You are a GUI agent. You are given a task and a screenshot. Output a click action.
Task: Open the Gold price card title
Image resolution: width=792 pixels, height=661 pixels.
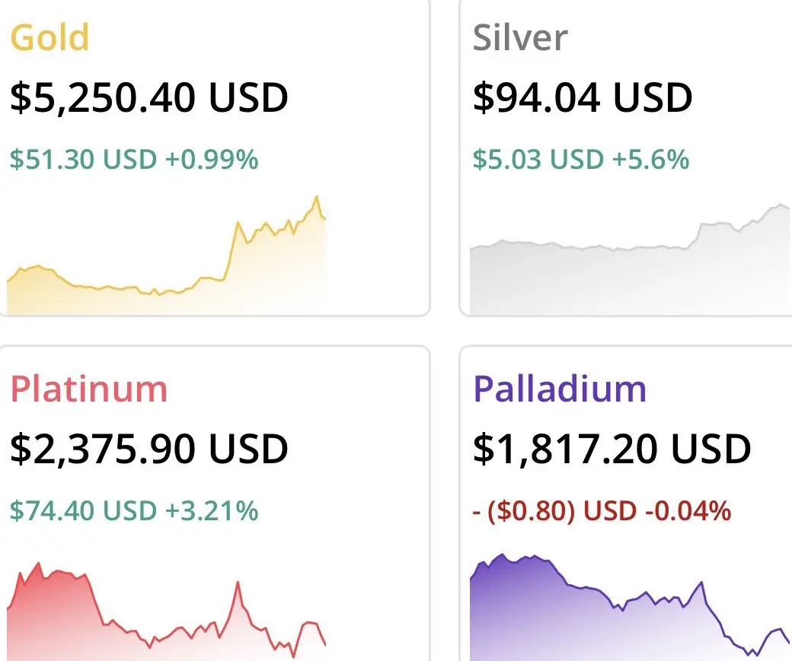click(x=49, y=37)
